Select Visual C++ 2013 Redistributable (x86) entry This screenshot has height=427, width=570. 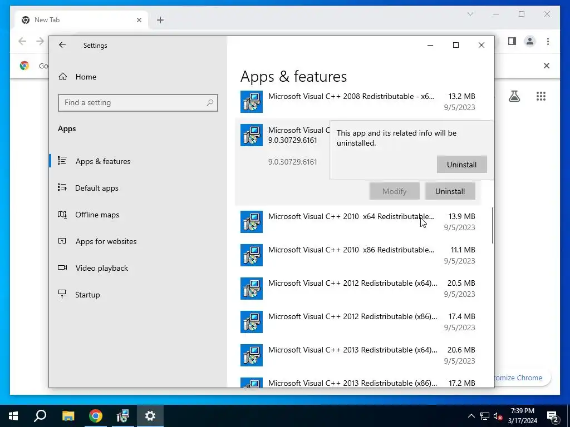click(x=358, y=383)
